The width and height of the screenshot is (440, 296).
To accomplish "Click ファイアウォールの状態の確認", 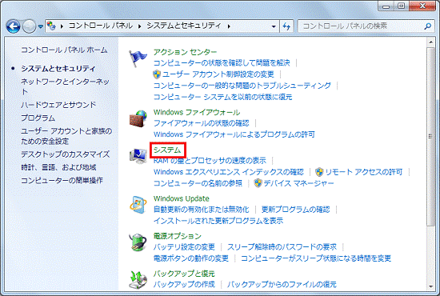I will coord(201,123).
